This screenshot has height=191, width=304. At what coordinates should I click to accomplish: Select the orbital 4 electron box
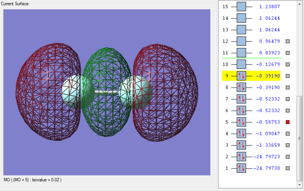point(241,134)
